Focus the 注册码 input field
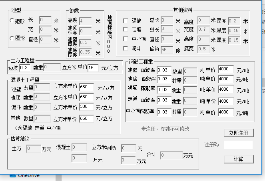 tap(238, 145)
